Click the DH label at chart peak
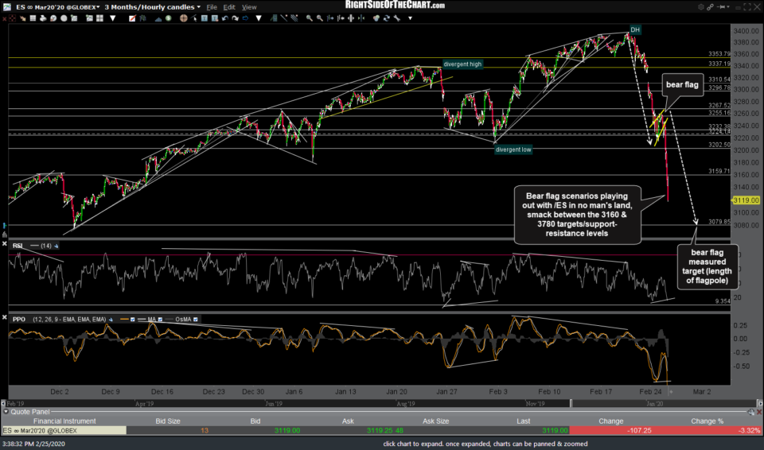764x450 pixels. (x=635, y=29)
